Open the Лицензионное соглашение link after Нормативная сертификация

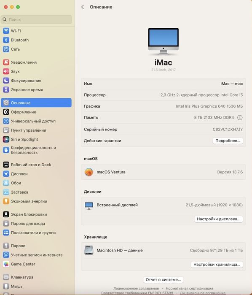(x=203, y=293)
